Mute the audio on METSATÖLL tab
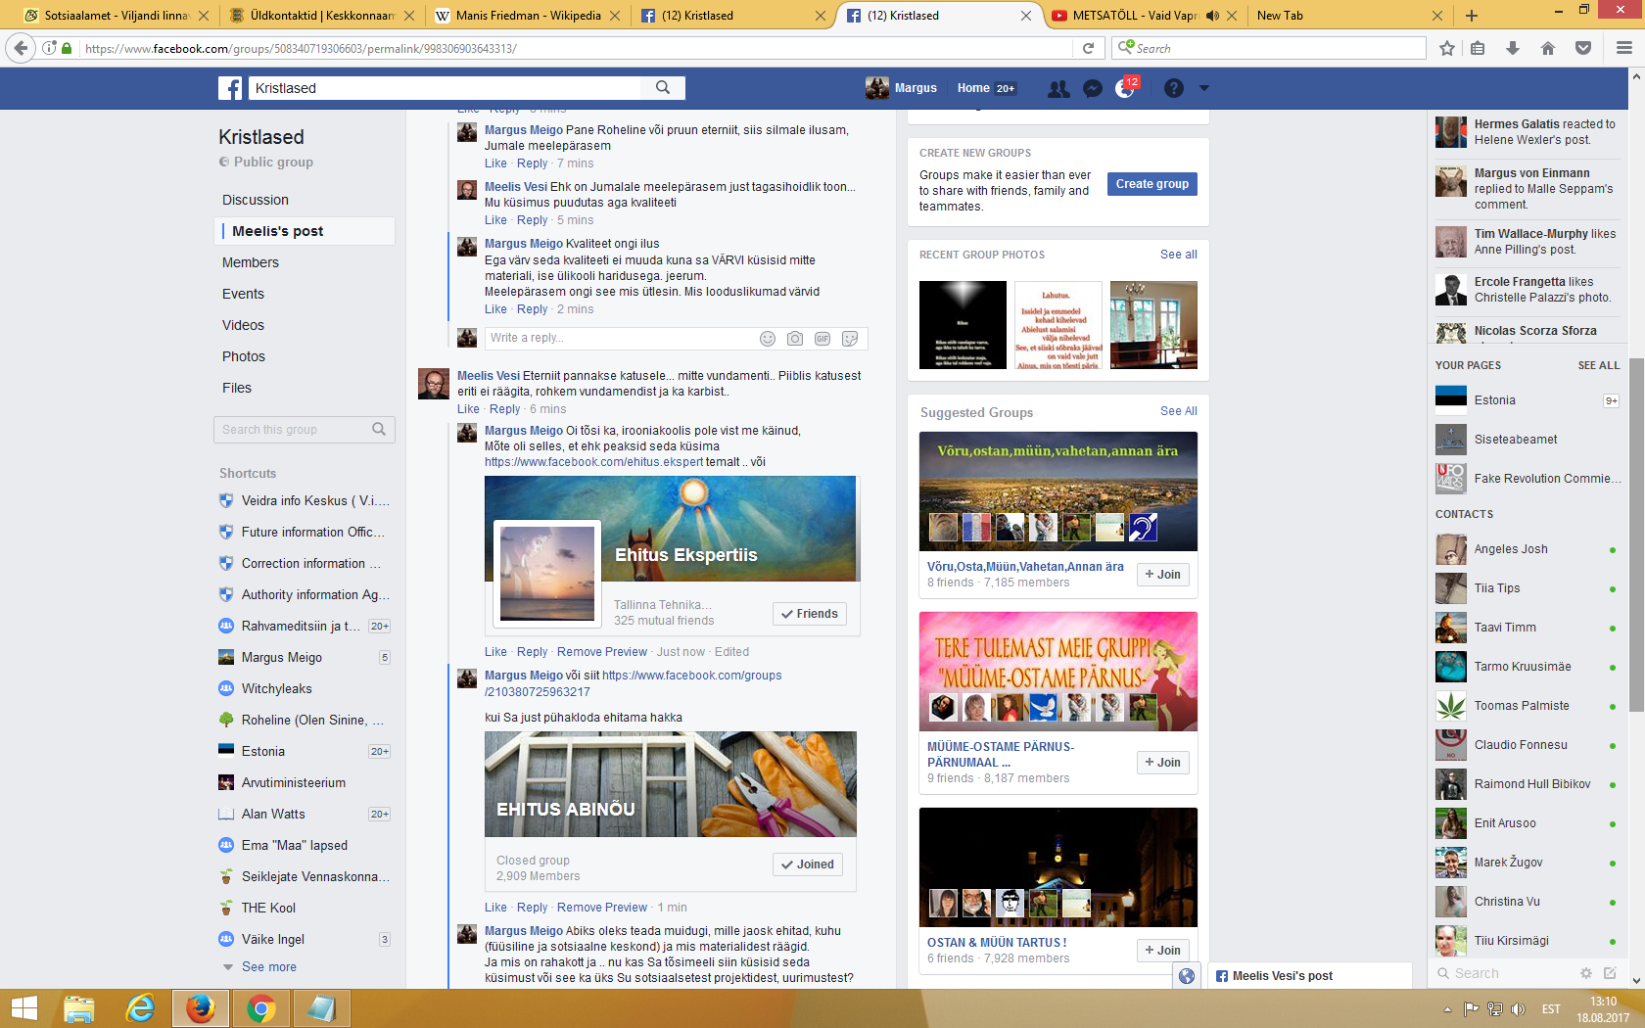 coord(1212,16)
